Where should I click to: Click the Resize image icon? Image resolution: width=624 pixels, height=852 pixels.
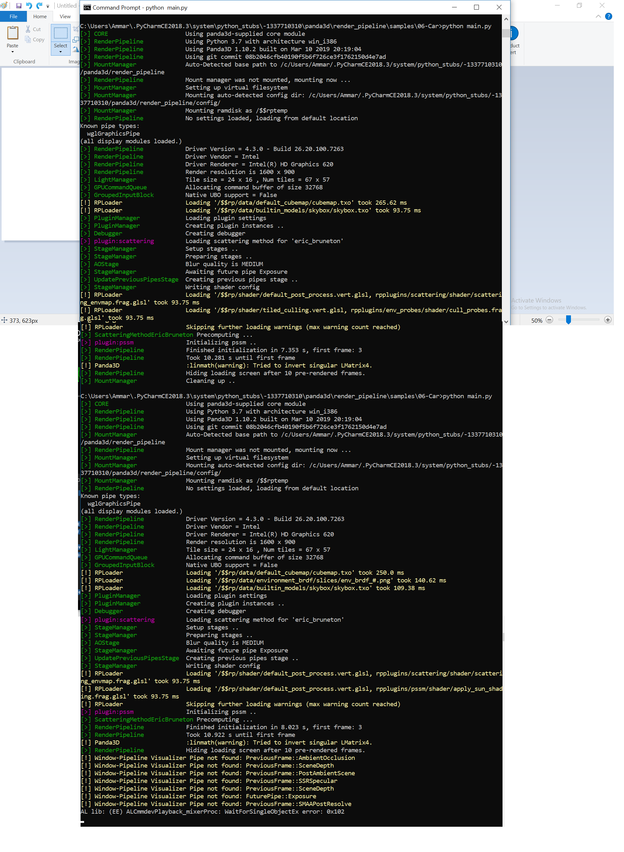click(77, 40)
